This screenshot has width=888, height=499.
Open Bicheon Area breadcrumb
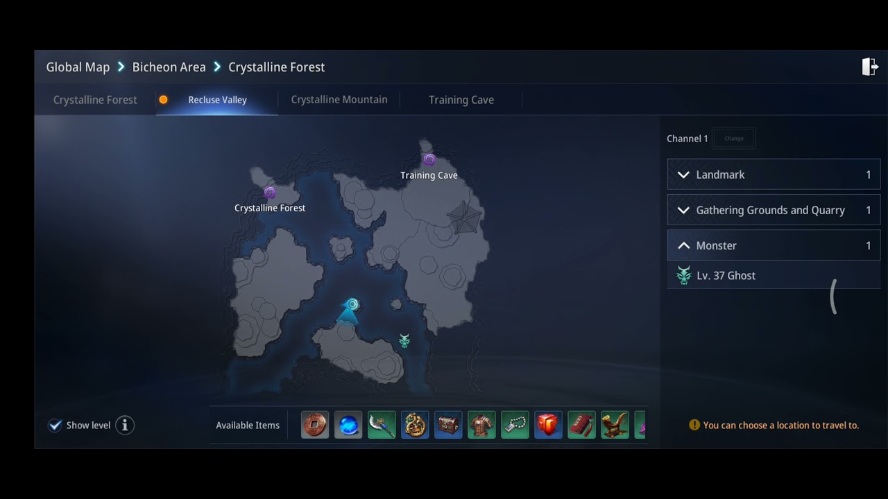(x=169, y=67)
